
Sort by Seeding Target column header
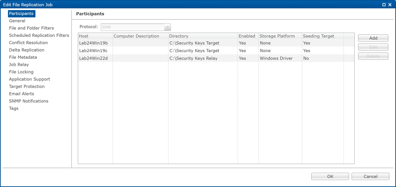(x=323, y=36)
